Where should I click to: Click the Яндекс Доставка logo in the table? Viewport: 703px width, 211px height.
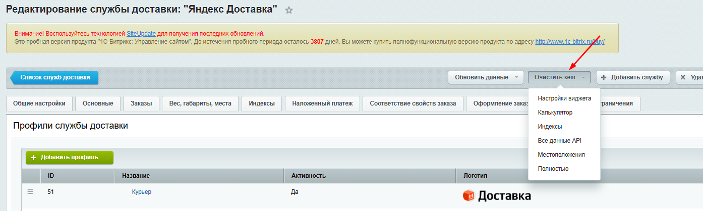coord(497,195)
